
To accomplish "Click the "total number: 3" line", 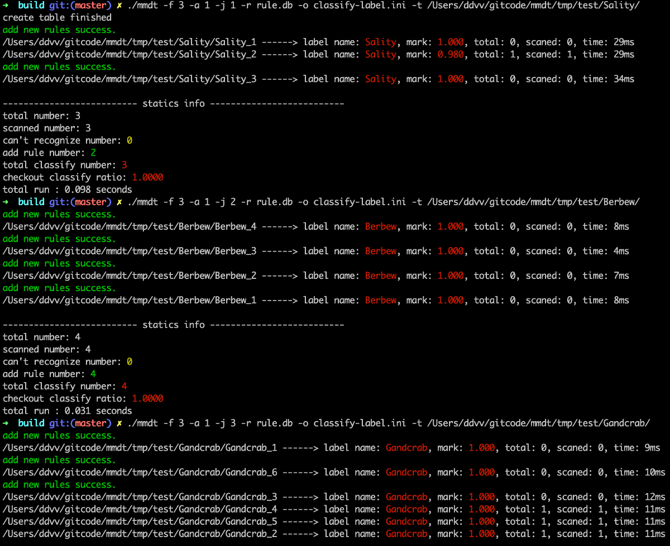I will [x=42, y=116].
